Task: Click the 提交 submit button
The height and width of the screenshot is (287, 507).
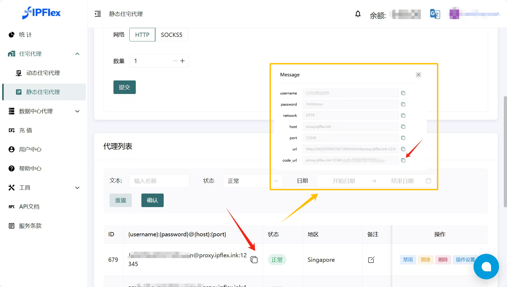Action: [x=124, y=87]
